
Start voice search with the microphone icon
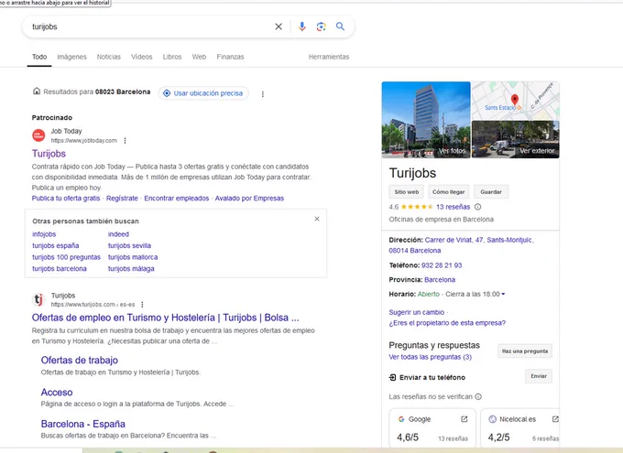tap(302, 27)
